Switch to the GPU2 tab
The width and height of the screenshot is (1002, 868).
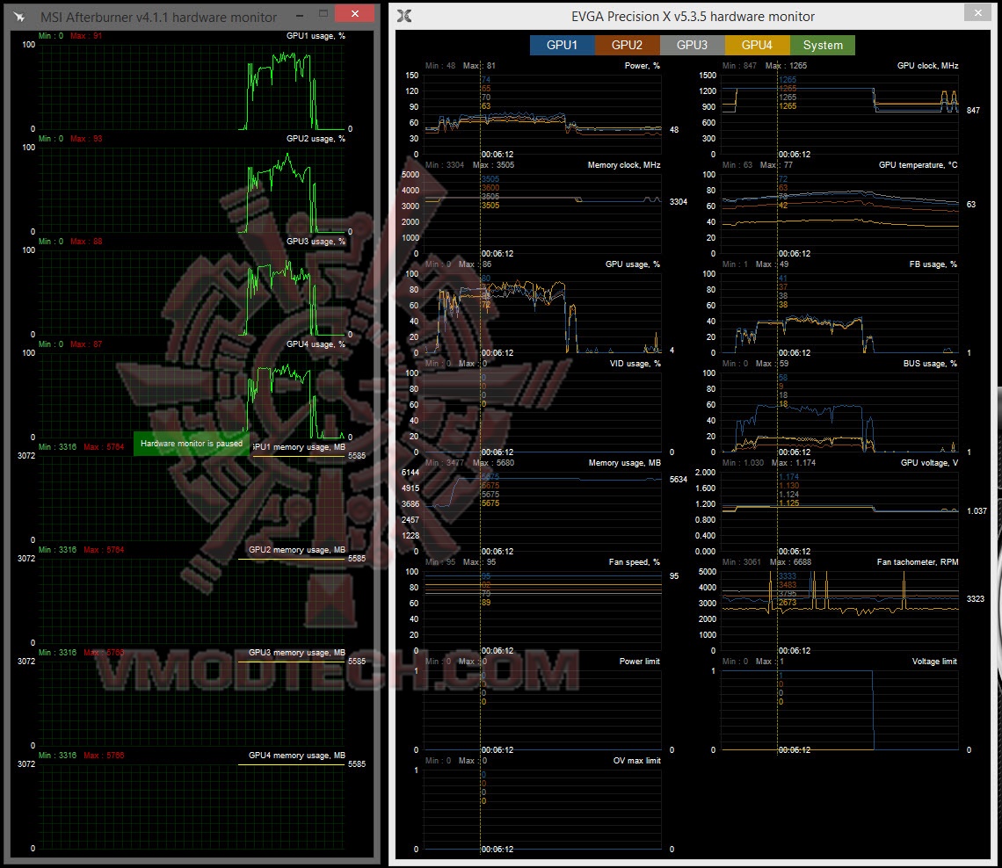[627, 46]
